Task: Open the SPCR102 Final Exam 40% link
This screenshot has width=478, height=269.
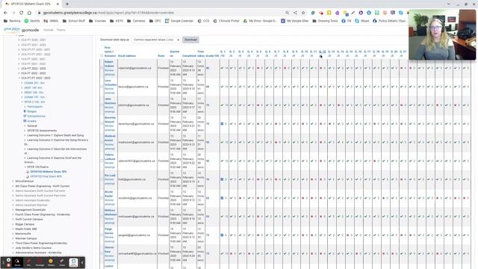Action: coord(46,176)
